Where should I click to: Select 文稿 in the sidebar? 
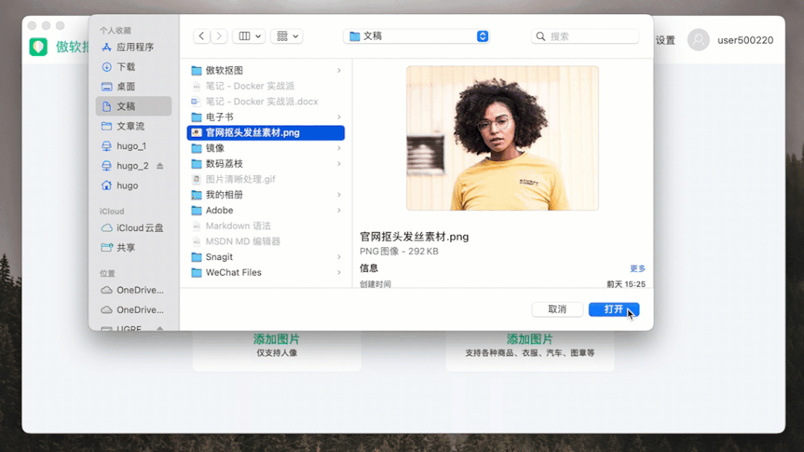[x=133, y=106]
